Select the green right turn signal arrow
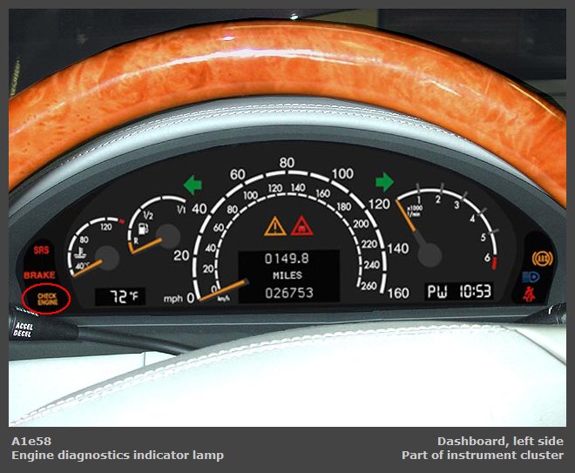Screen dimensions: 575x473 click(384, 181)
